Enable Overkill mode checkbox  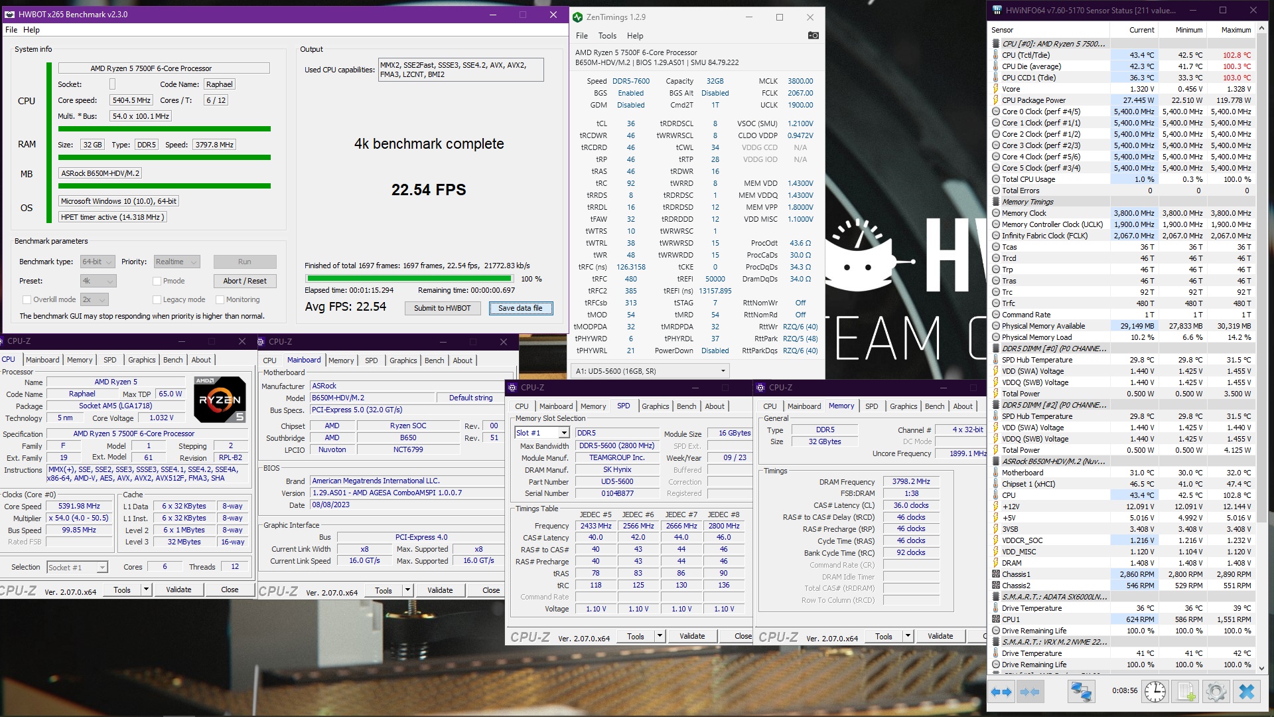[27, 300]
